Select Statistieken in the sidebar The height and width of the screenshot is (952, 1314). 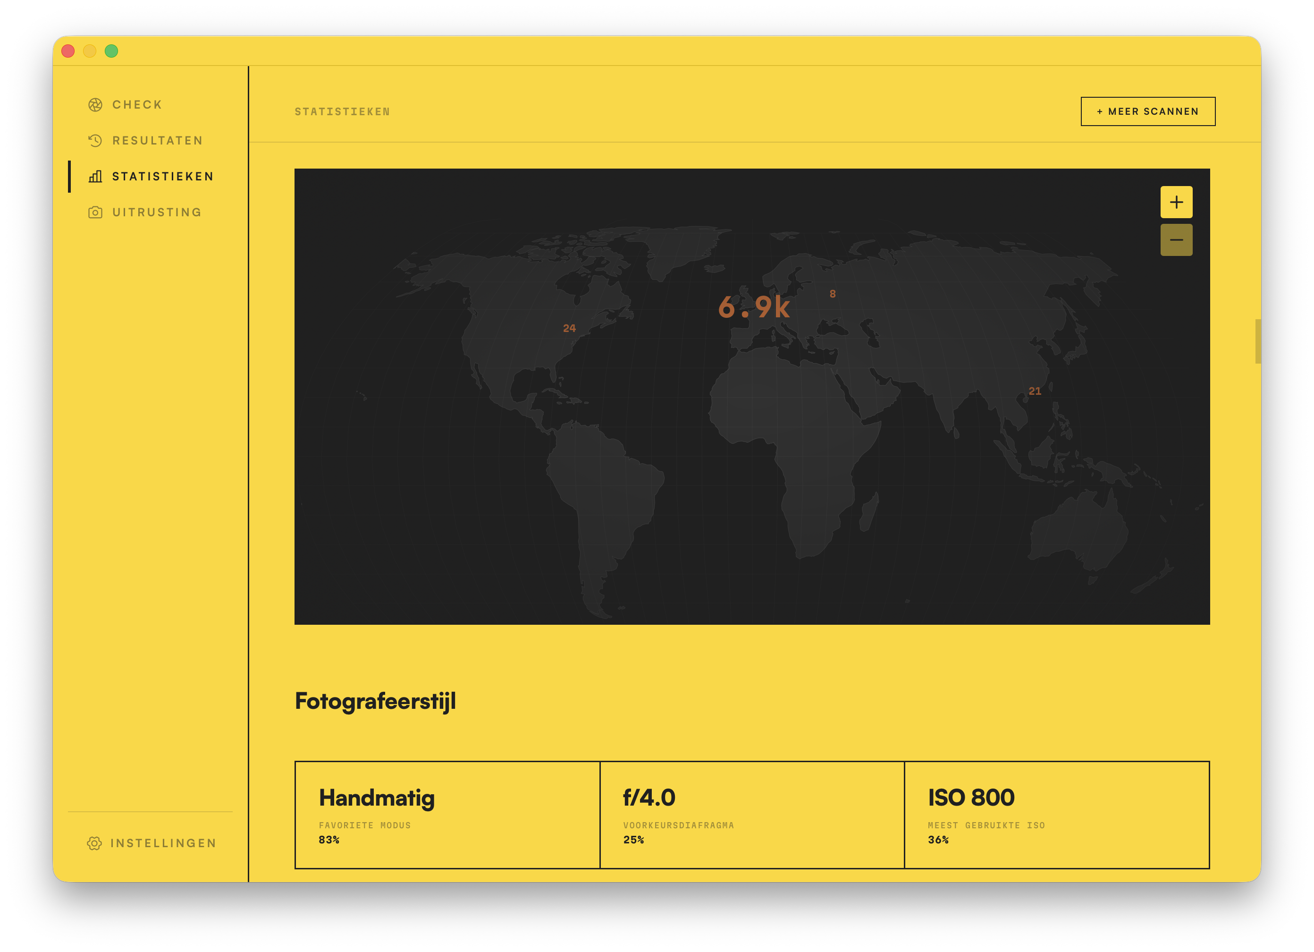tap(163, 177)
